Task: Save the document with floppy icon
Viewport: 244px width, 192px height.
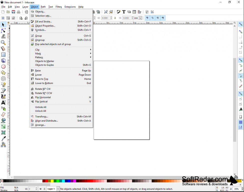Action: [13, 12]
